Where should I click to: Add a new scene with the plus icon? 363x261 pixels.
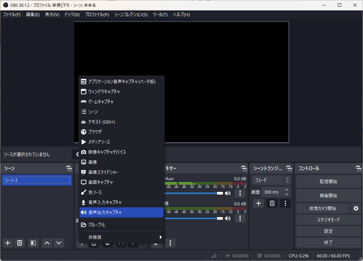[x=7, y=243]
